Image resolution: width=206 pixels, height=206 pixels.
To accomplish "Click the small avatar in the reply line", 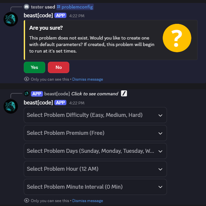I will [27, 94].
